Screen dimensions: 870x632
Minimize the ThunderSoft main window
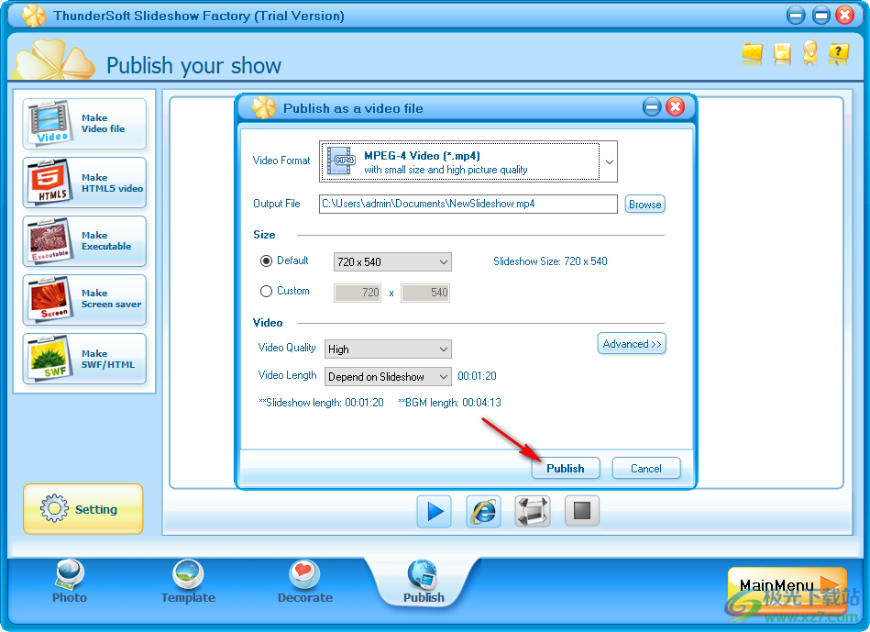coord(796,15)
